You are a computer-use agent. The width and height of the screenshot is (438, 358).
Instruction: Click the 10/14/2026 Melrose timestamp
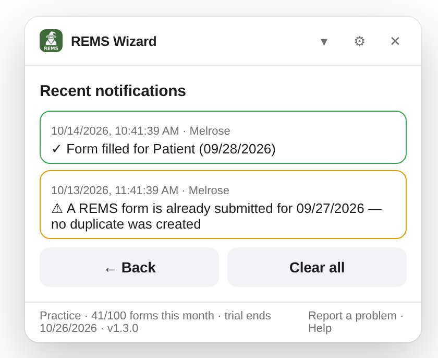(x=140, y=131)
